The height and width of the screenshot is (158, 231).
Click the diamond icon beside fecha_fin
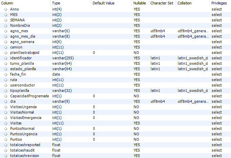click(x=6, y=75)
